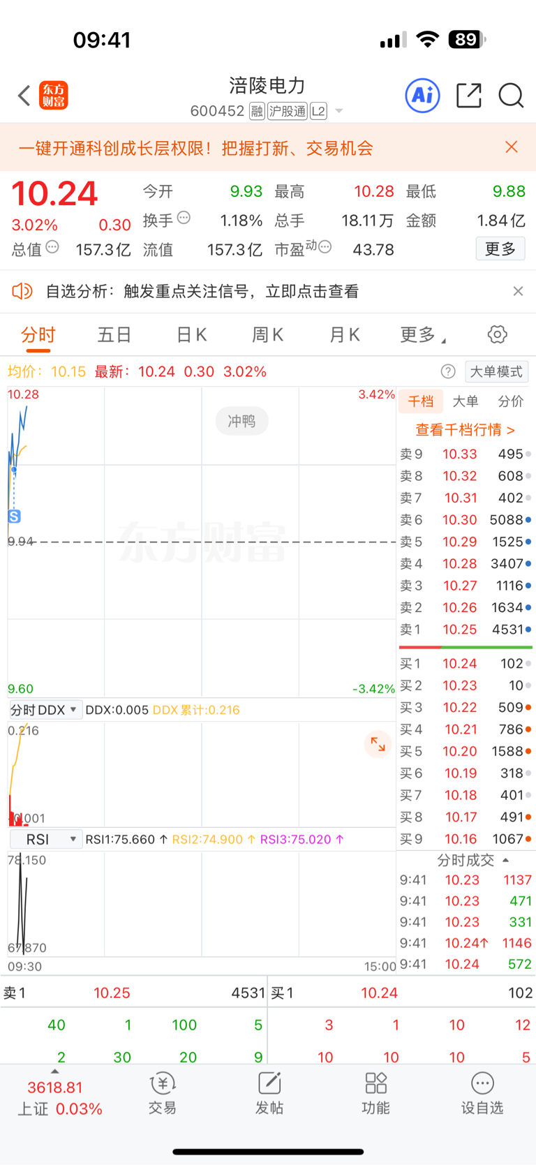The height and width of the screenshot is (1165, 536).
Task: Expand the indicator chart fullscreen icon
Action: [x=378, y=744]
